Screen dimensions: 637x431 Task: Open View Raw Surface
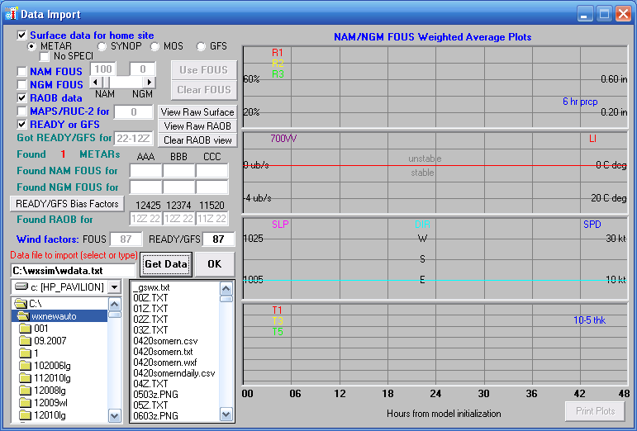pyautogui.click(x=197, y=112)
